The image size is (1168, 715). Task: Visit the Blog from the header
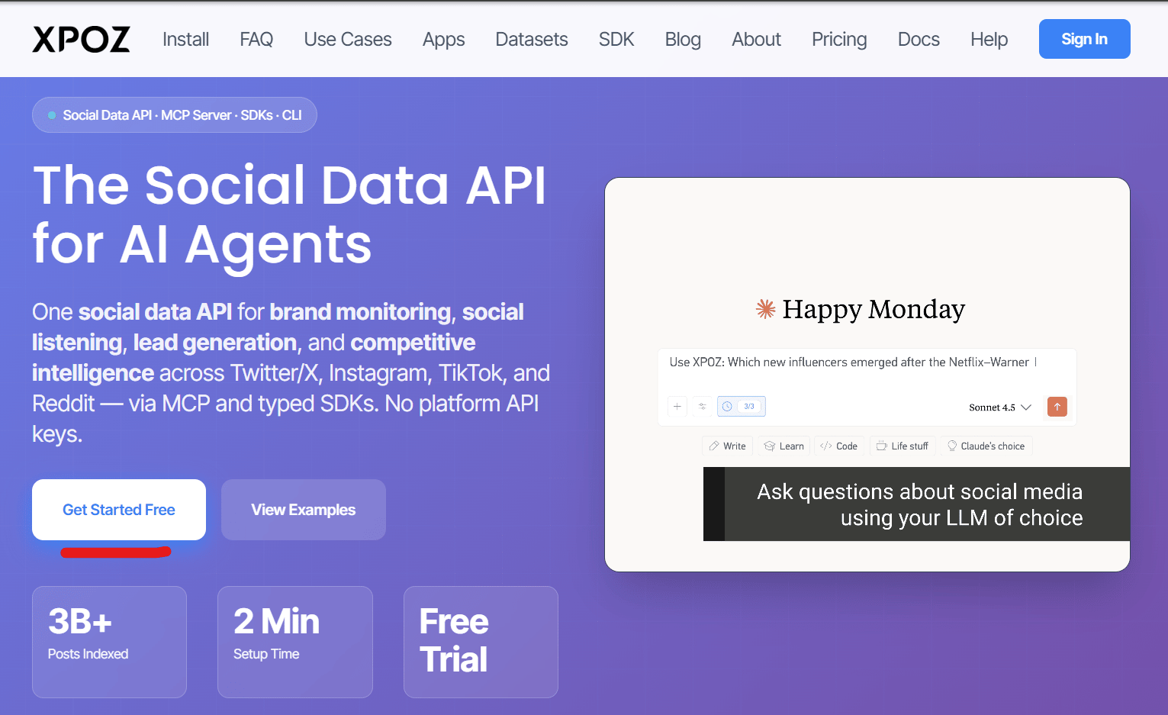tap(683, 39)
